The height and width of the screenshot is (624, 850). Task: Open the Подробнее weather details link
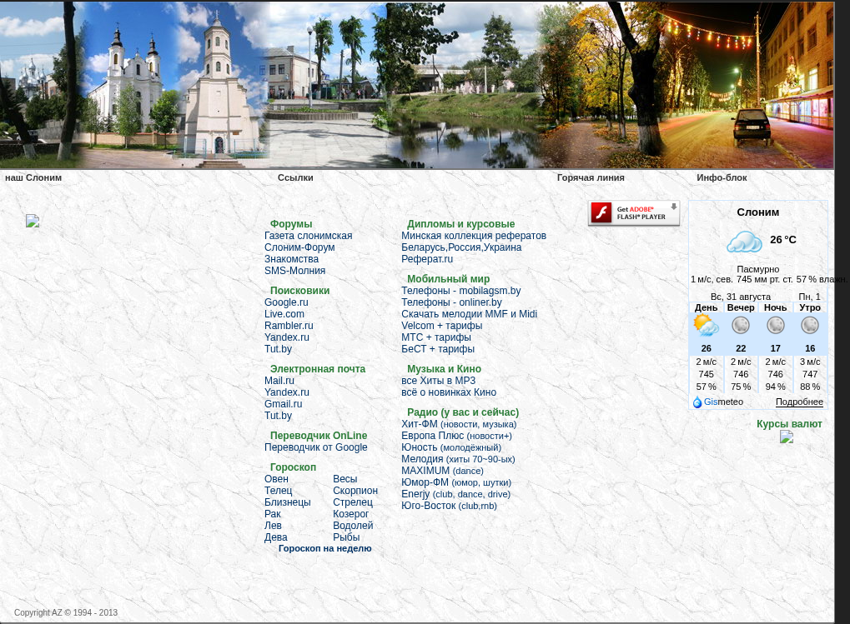tap(799, 402)
